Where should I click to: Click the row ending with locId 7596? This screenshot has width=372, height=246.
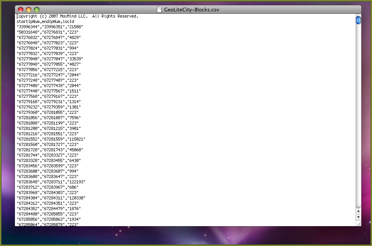(x=49, y=118)
